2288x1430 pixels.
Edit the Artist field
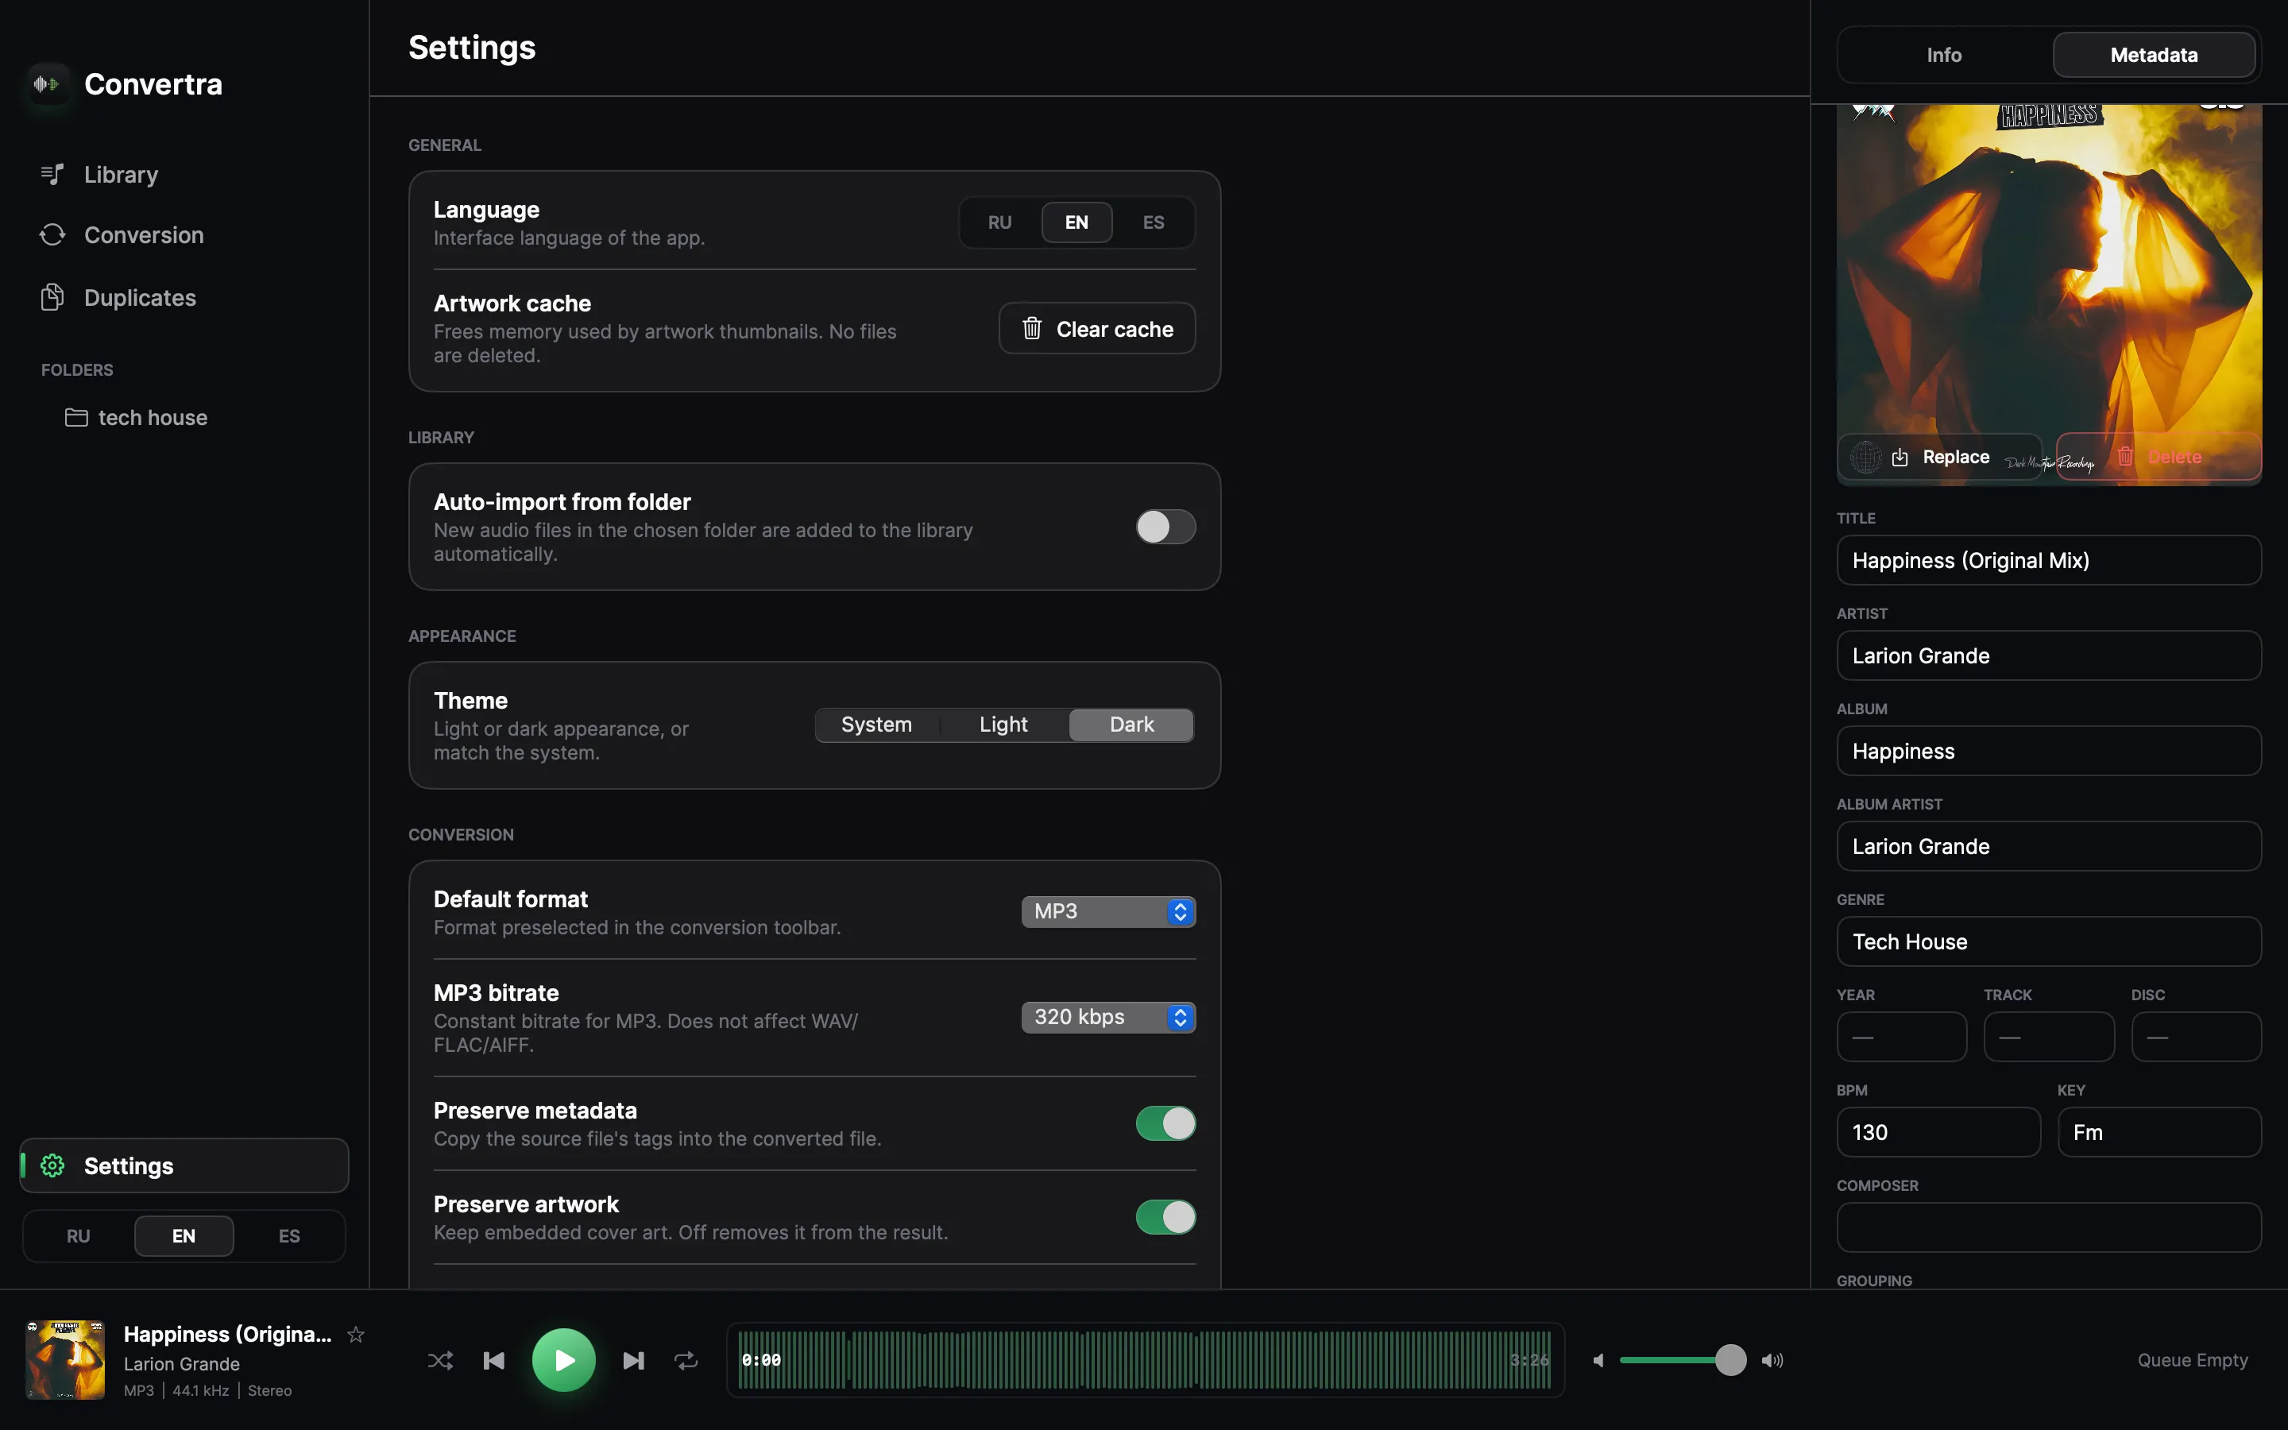[x=2049, y=656]
